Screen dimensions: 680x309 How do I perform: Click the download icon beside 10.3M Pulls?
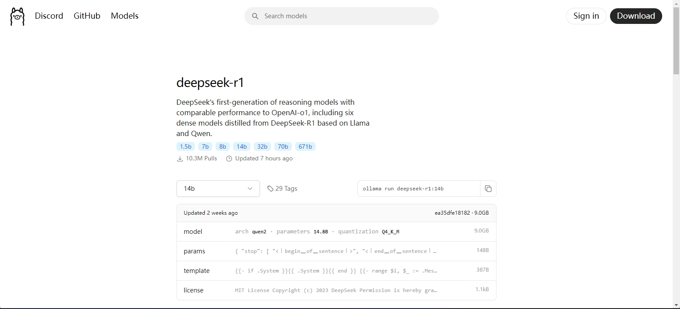[x=180, y=159]
